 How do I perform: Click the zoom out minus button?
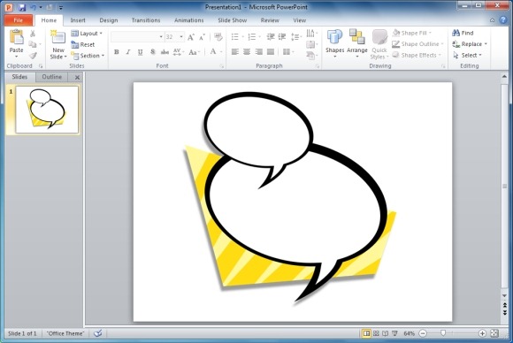pyautogui.click(x=423, y=333)
